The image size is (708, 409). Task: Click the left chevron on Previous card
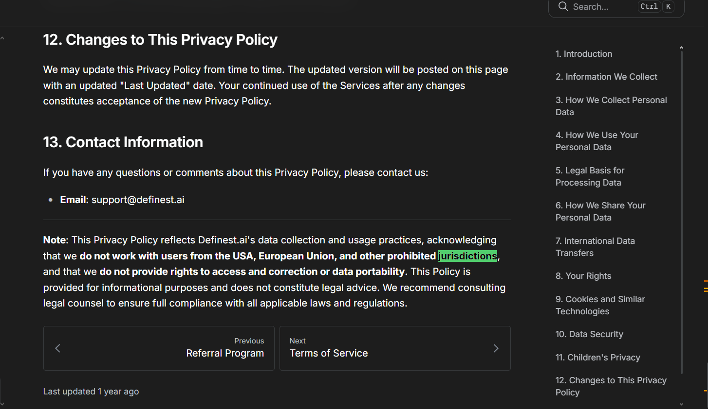(x=58, y=348)
